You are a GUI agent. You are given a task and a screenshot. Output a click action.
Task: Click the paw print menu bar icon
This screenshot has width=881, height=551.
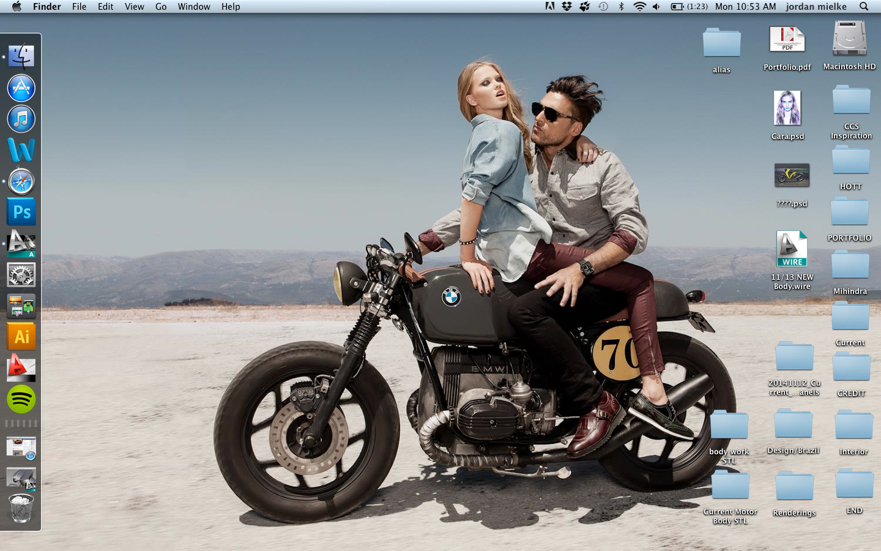[585, 6]
